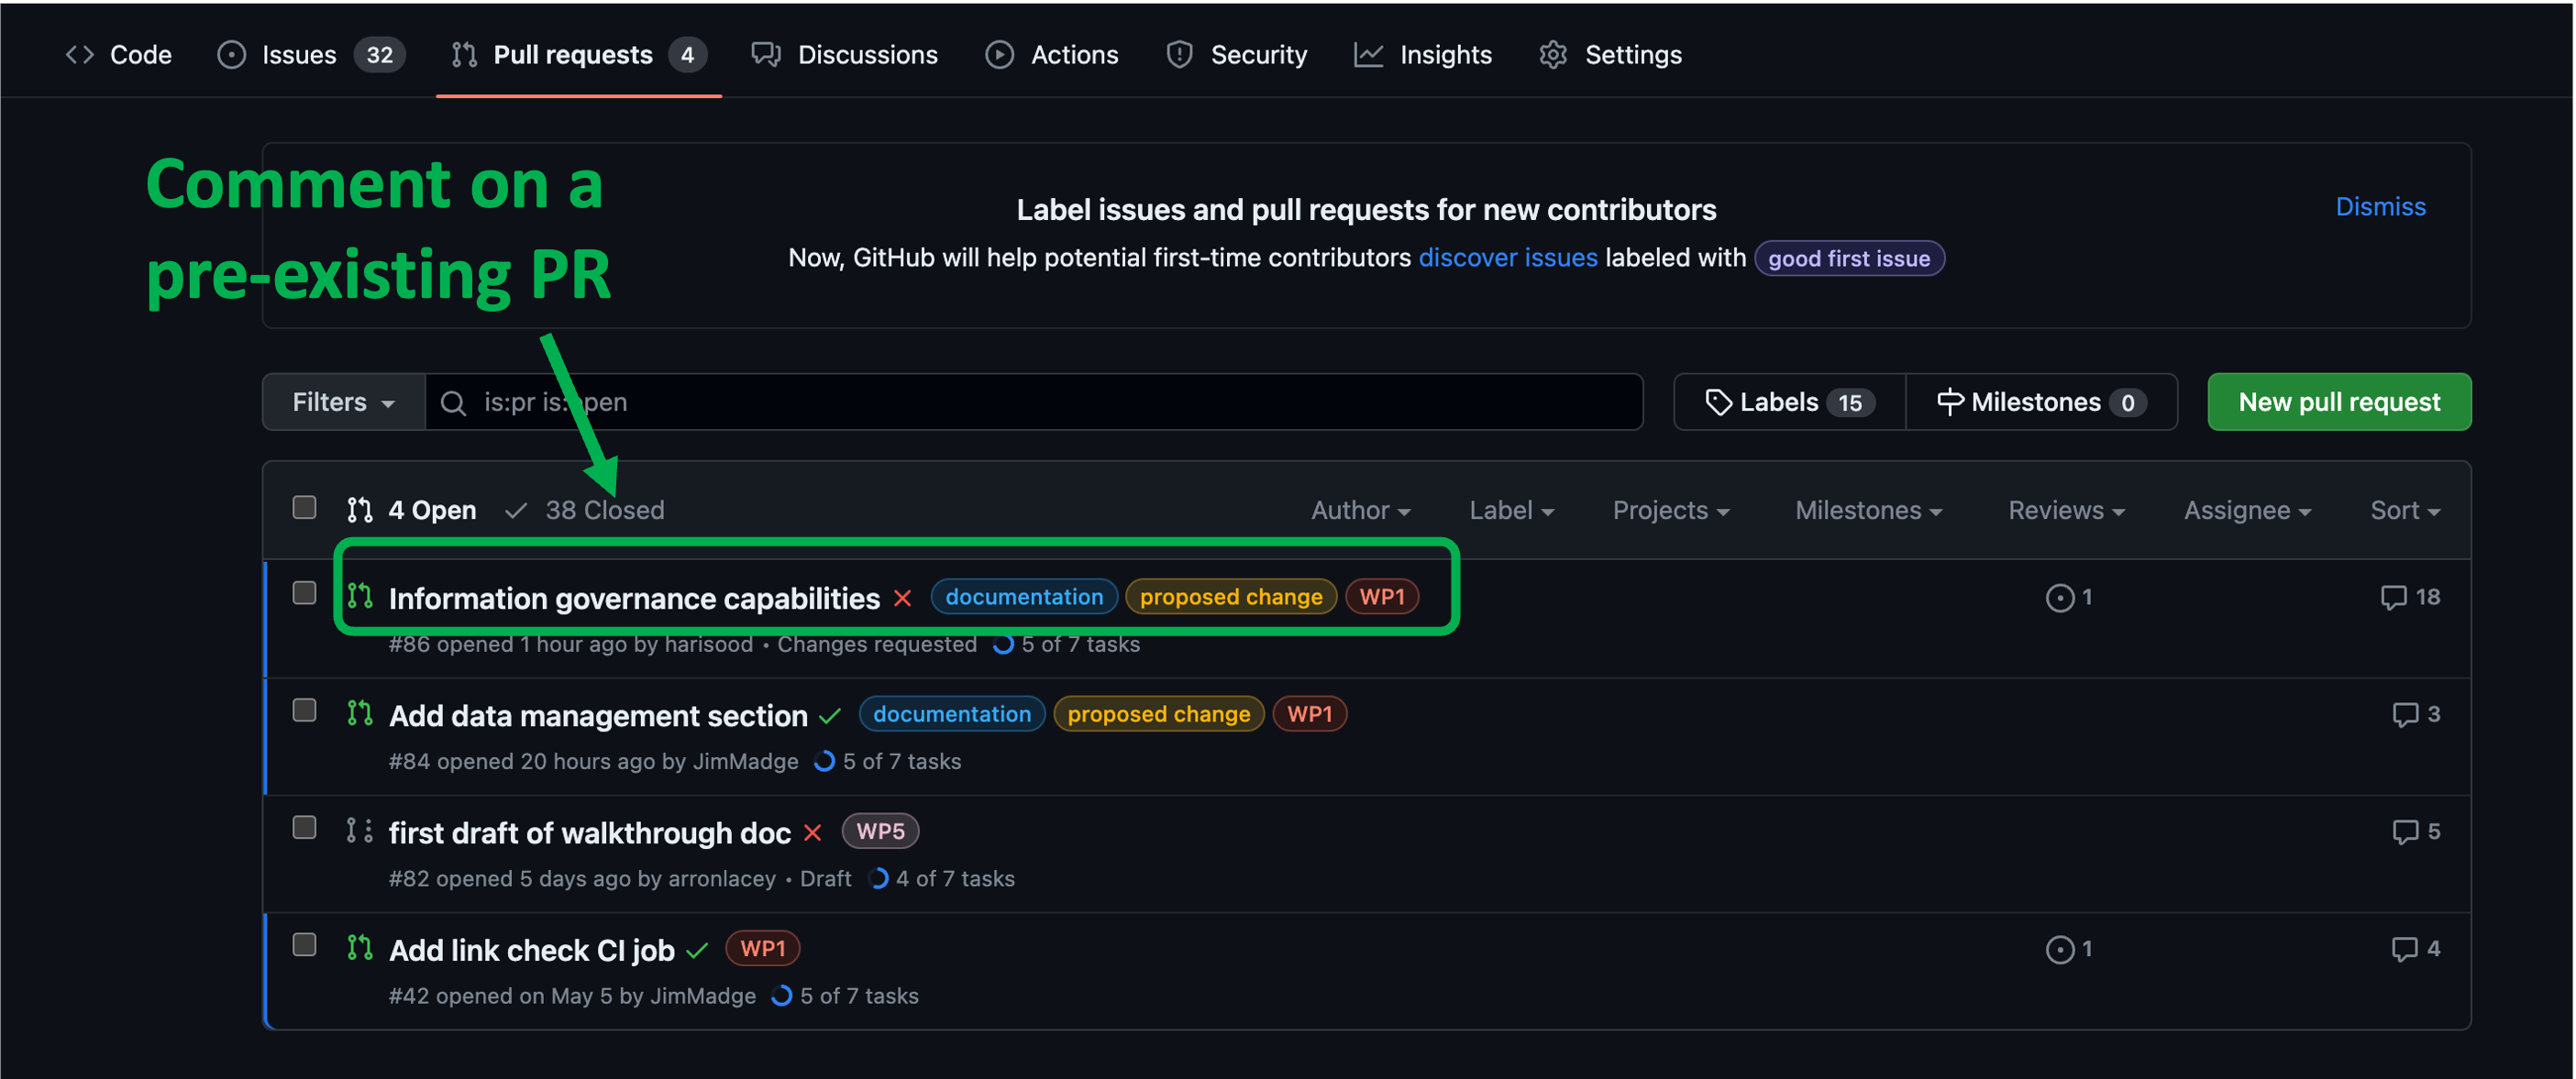Screen dimensions: 2576x1079
Task: Show the 38 Closed pull requests
Action: coord(584,510)
